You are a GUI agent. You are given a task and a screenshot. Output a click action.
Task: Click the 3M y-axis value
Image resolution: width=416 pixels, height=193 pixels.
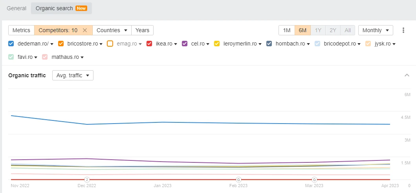pyautogui.click(x=407, y=140)
